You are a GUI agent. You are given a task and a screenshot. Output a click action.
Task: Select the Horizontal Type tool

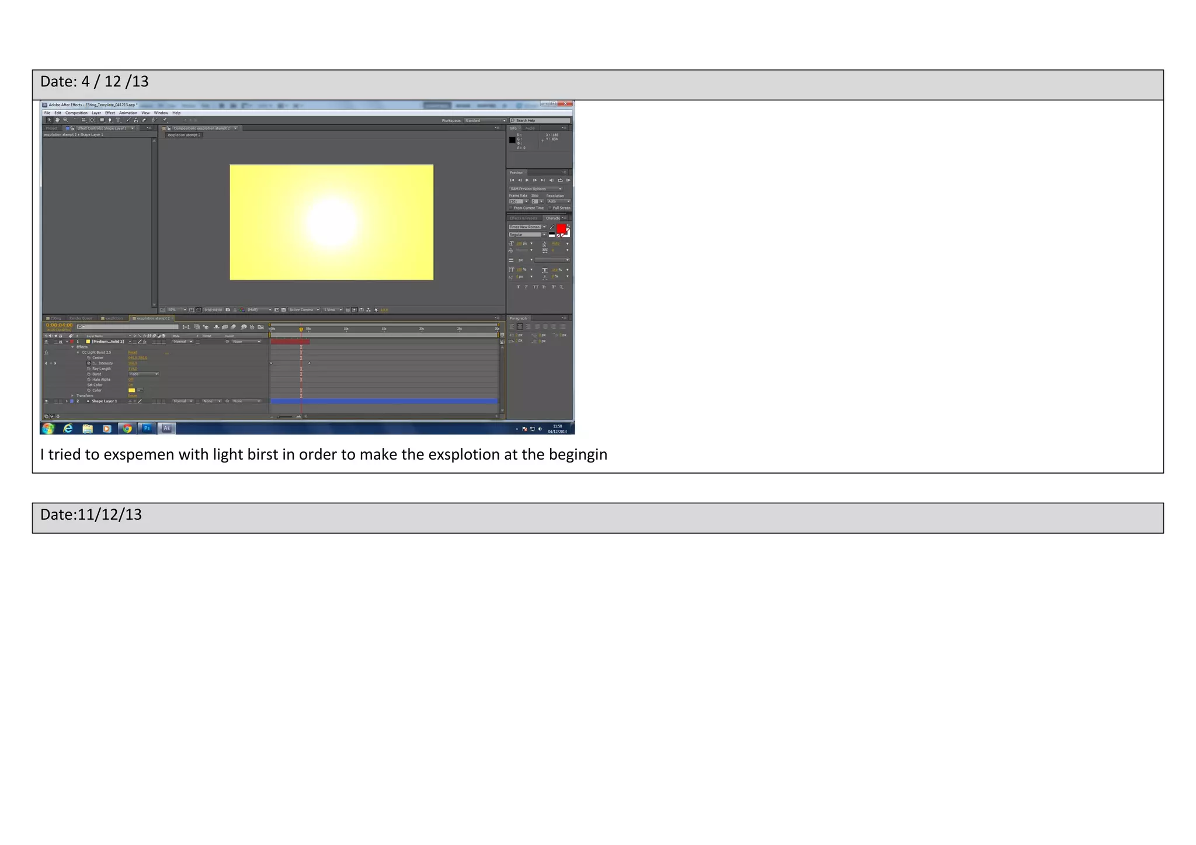(x=118, y=120)
